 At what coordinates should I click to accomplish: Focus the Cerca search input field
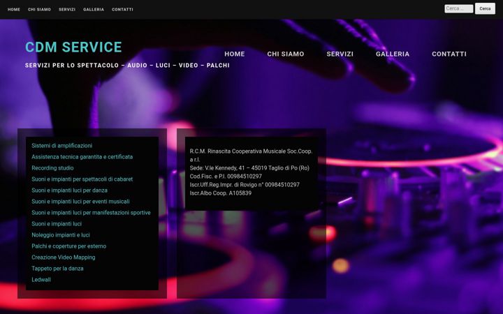pyautogui.click(x=459, y=8)
